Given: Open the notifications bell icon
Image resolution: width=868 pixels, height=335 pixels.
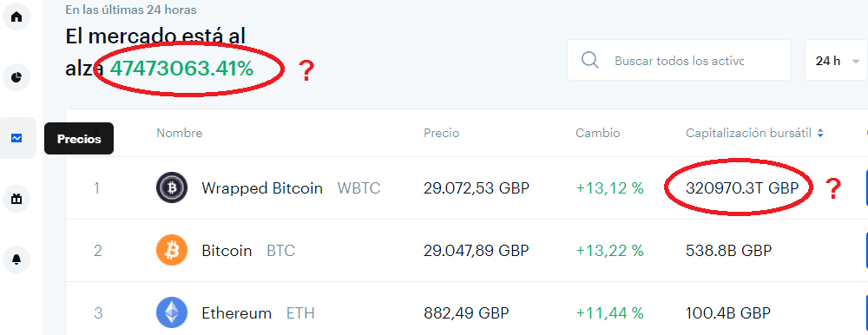Looking at the screenshot, I should point(16,259).
